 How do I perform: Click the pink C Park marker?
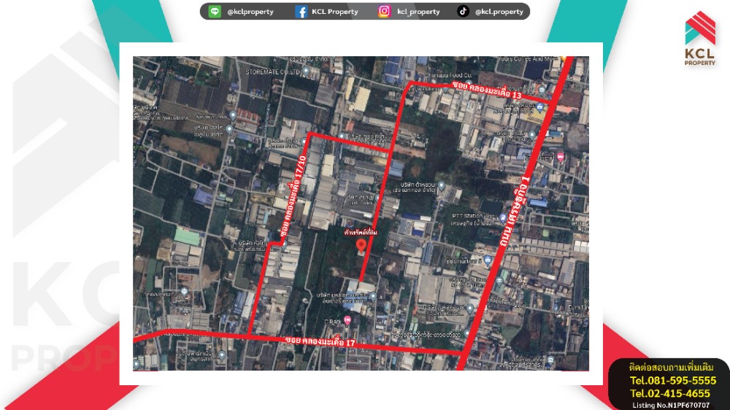347,320
